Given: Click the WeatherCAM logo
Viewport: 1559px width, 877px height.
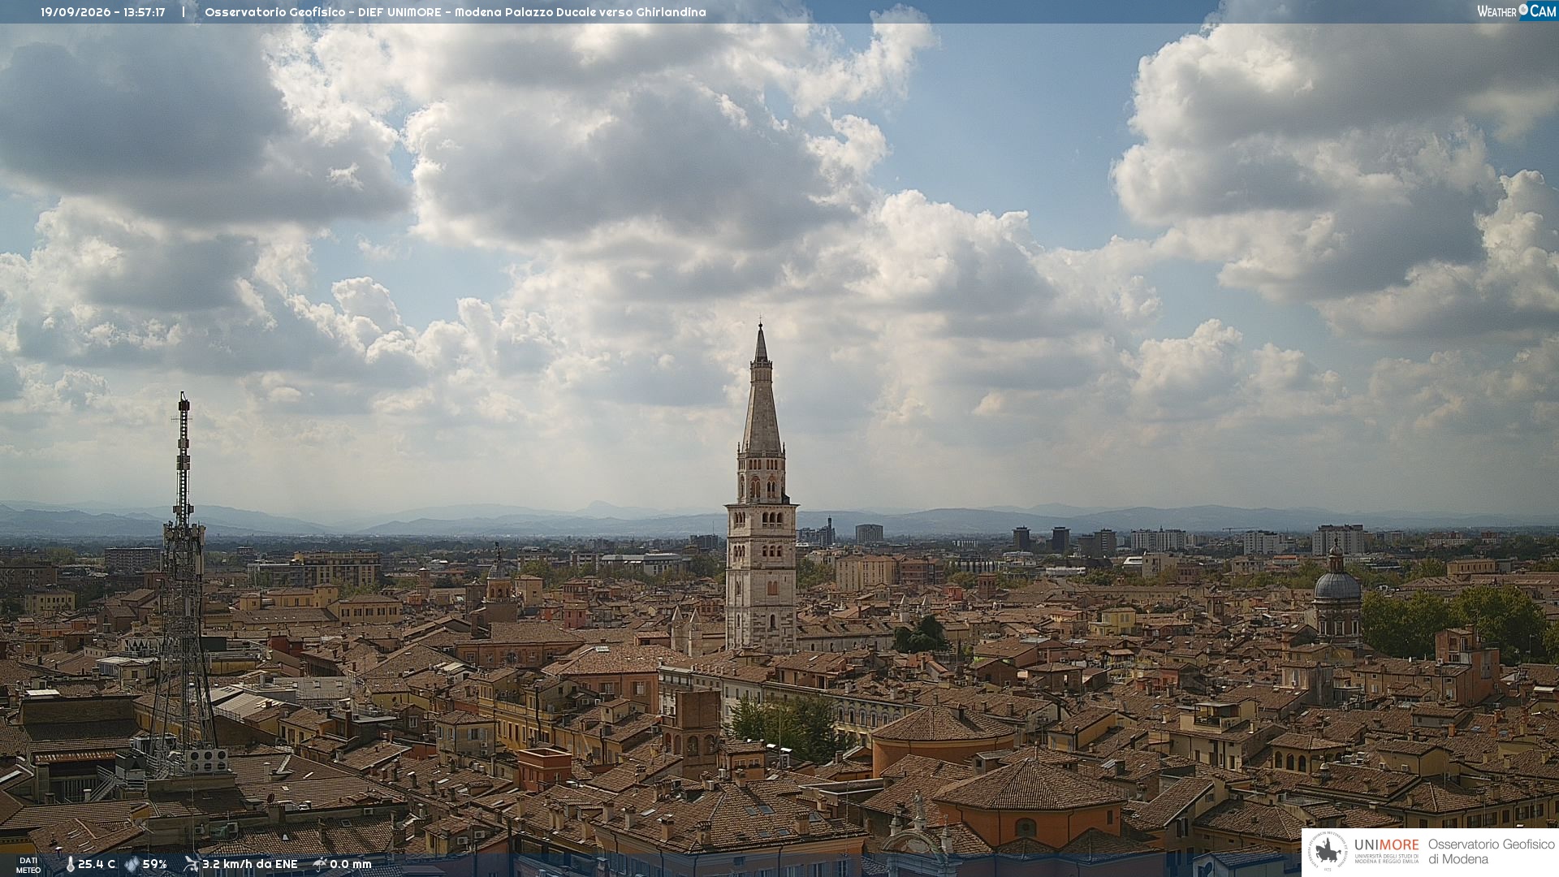Looking at the screenshot, I should point(1517,11).
